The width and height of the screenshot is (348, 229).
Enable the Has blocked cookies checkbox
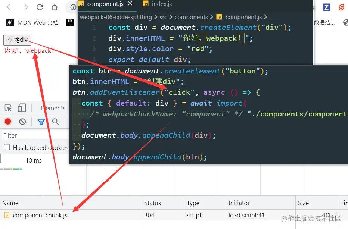pyautogui.click(x=7, y=147)
